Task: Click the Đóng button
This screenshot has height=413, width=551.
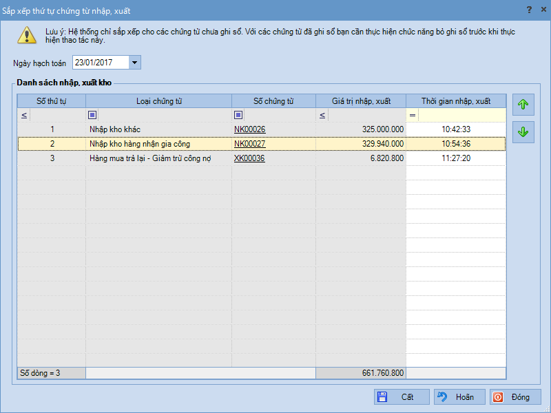Action: pyautogui.click(x=515, y=397)
